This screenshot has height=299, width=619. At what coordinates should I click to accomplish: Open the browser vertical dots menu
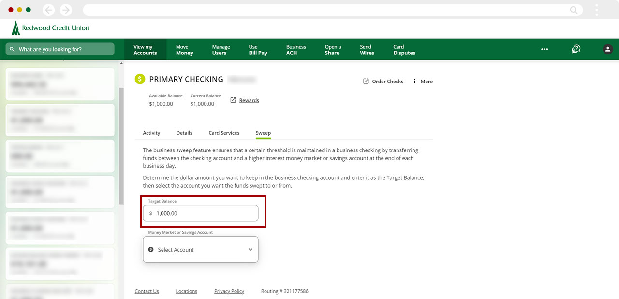597,10
